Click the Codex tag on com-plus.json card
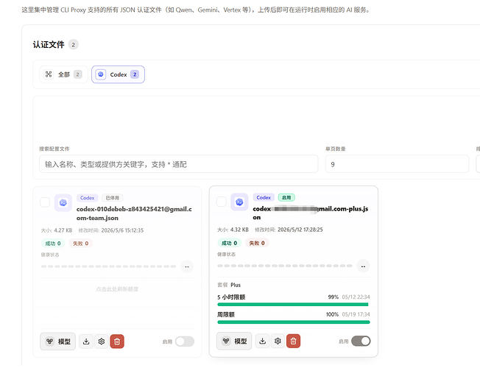The height and width of the screenshot is (368, 480). 264,197
